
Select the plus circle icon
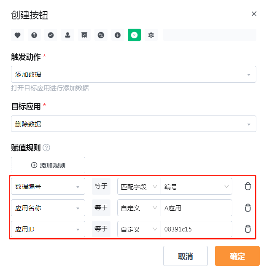(118, 35)
